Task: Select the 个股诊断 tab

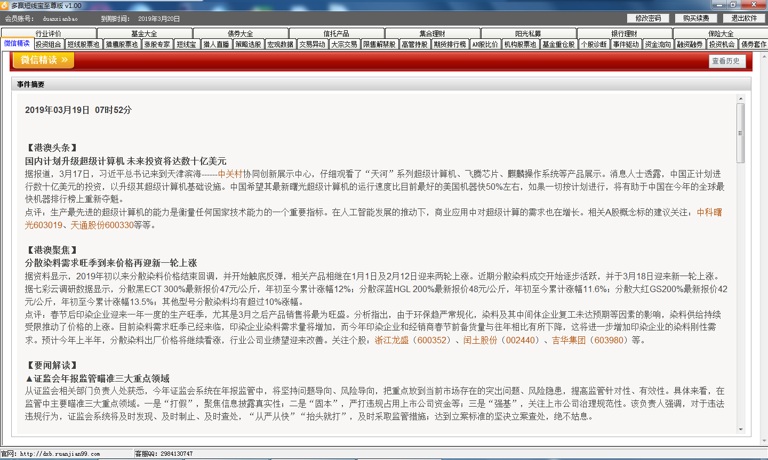Action: coord(594,44)
